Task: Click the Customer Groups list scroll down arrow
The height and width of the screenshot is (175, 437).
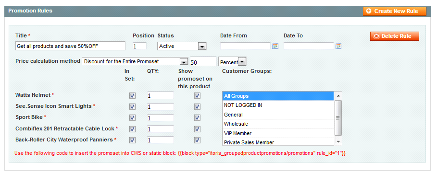Action: (338, 141)
